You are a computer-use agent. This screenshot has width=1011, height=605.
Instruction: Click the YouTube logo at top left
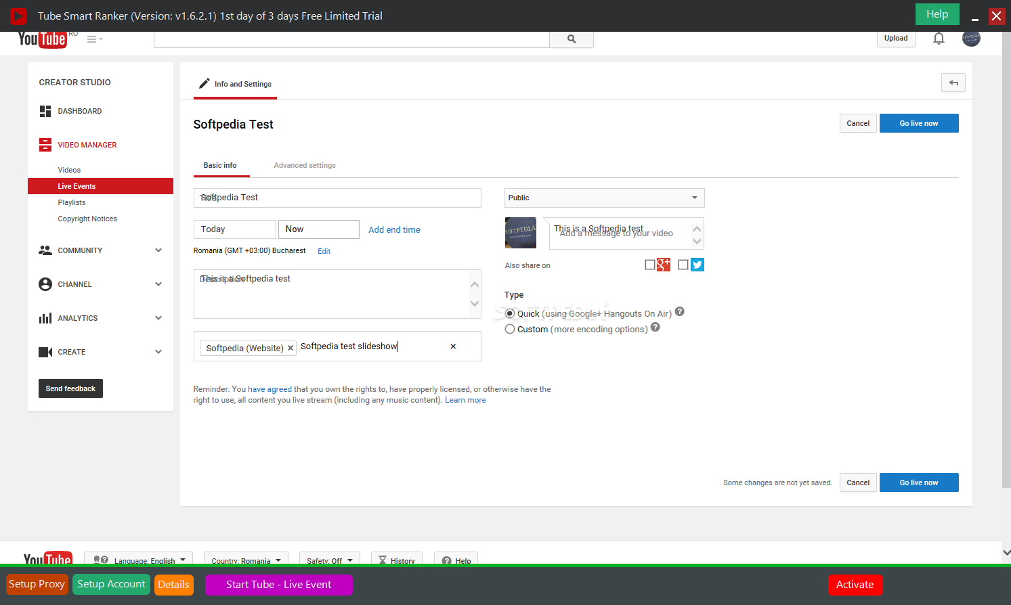42,39
